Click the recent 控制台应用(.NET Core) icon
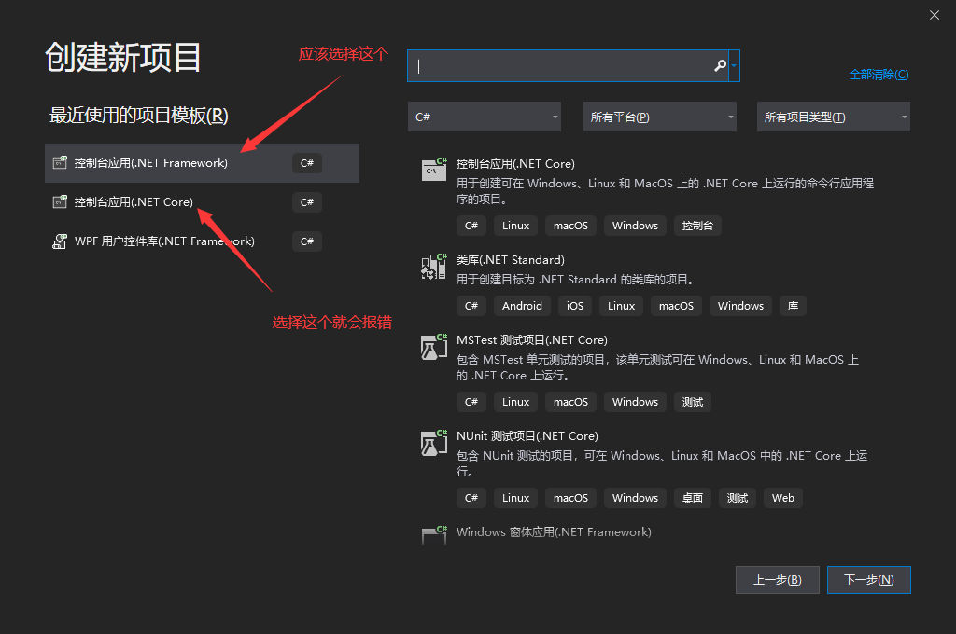Viewport: 956px width, 634px height. (x=60, y=201)
